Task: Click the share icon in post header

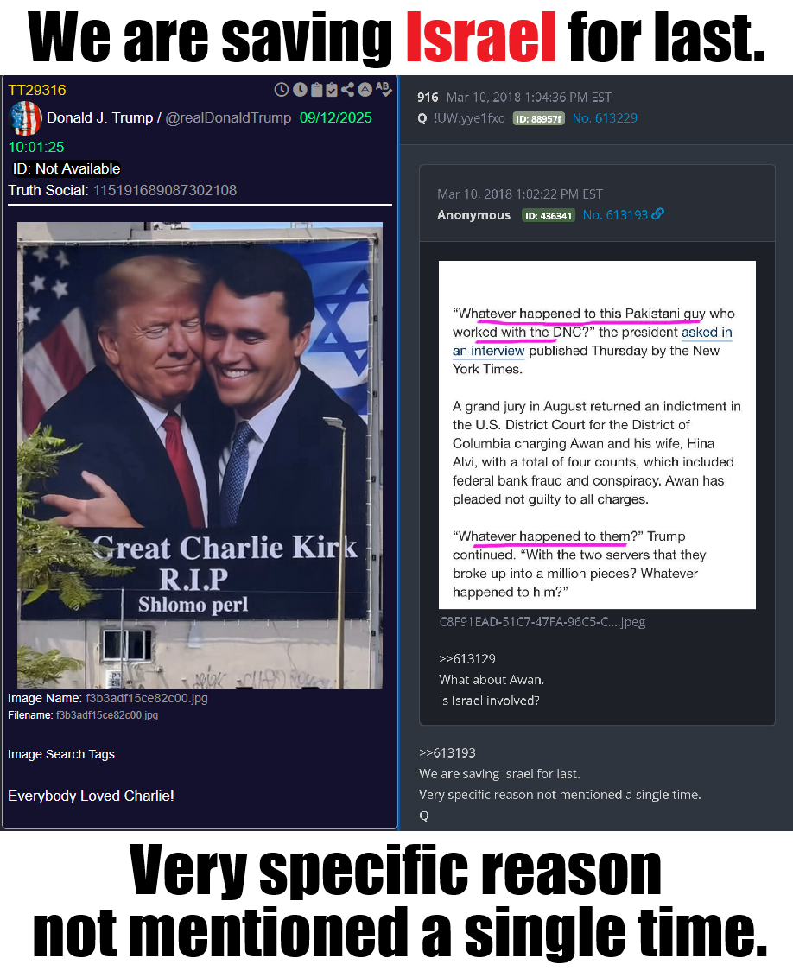Action: [348, 90]
